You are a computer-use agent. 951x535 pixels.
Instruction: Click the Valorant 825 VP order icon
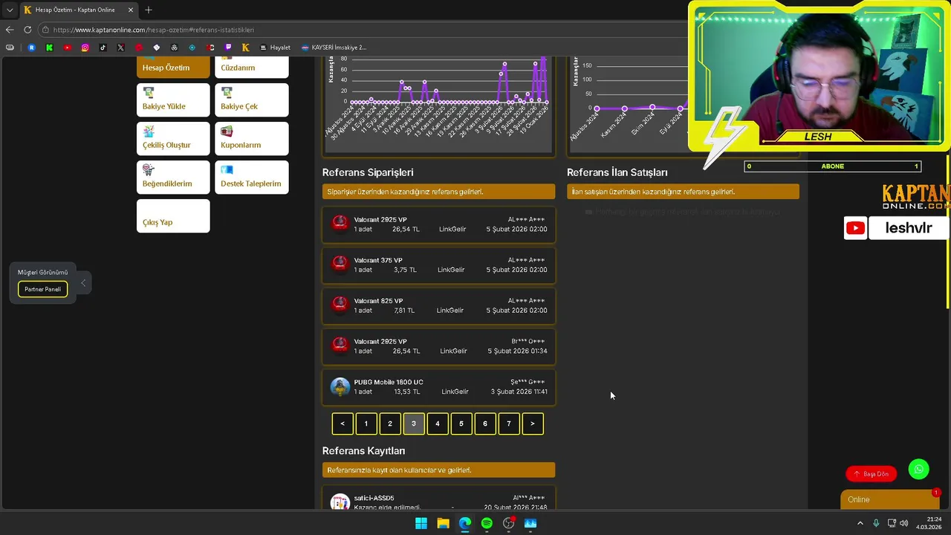point(340,305)
